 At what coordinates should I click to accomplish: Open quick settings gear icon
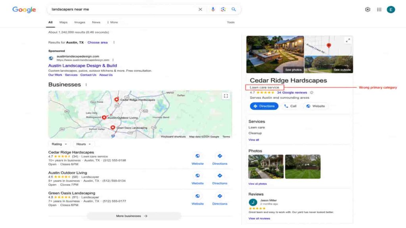[368, 9]
